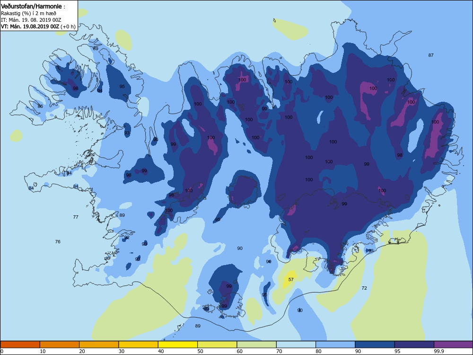Click the purple above-99.9 legend swatch
Screen dimensions: 473x355
click(x=454, y=345)
